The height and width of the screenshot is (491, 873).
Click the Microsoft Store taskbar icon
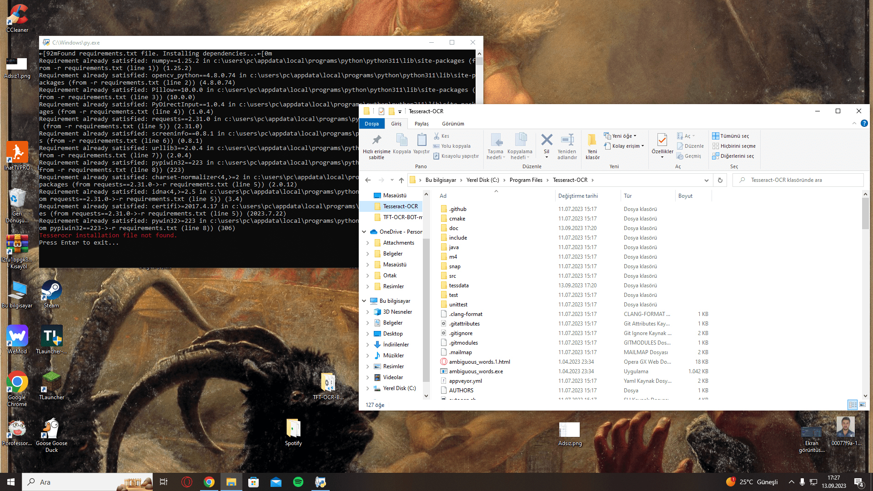coord(254,482)
